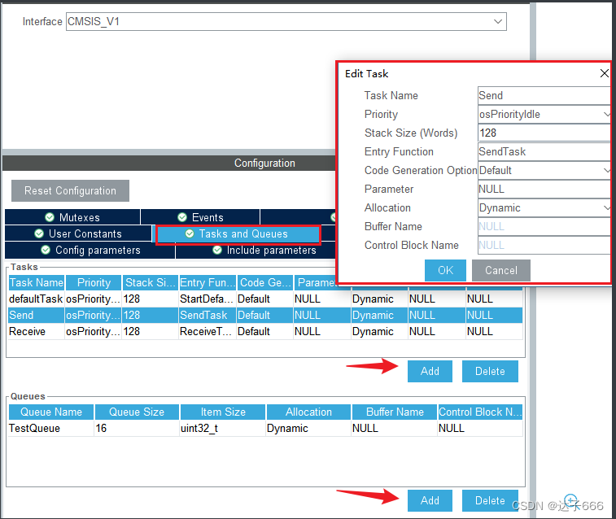Delete the selected queue with Queues Delete

tap(490, 500)
